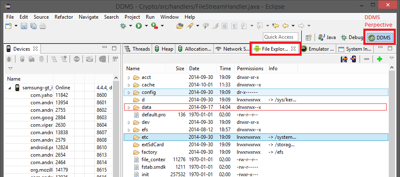The height and width of the screenshot is (177, 400).
Task: Expand the acct folder
Action: click(129, 77)
